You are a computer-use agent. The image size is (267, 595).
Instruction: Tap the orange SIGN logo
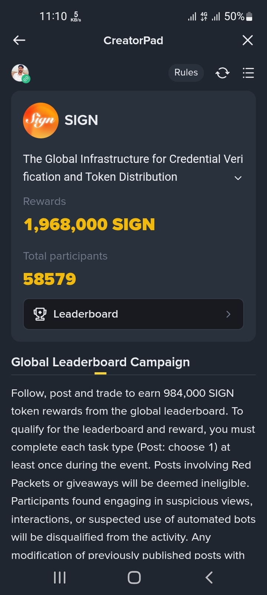coord(41,120)
